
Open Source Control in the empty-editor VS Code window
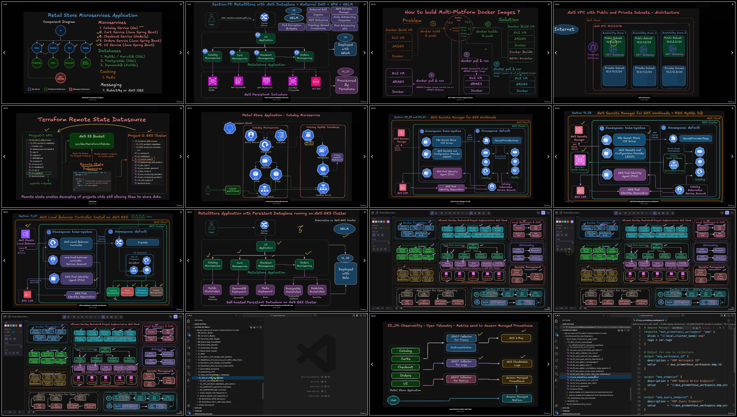tap(188, 334)
